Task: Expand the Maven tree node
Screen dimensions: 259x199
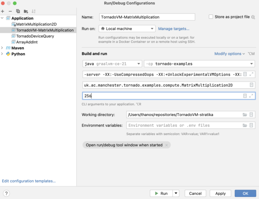Action: [3, 48]
